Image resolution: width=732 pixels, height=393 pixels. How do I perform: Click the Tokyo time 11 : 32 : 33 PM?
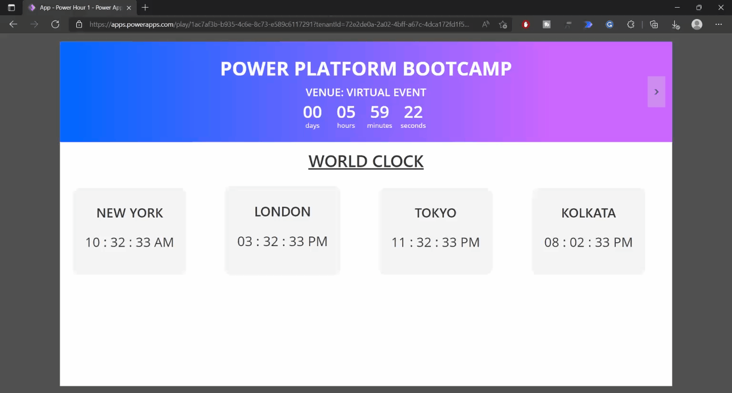point(436,242)
